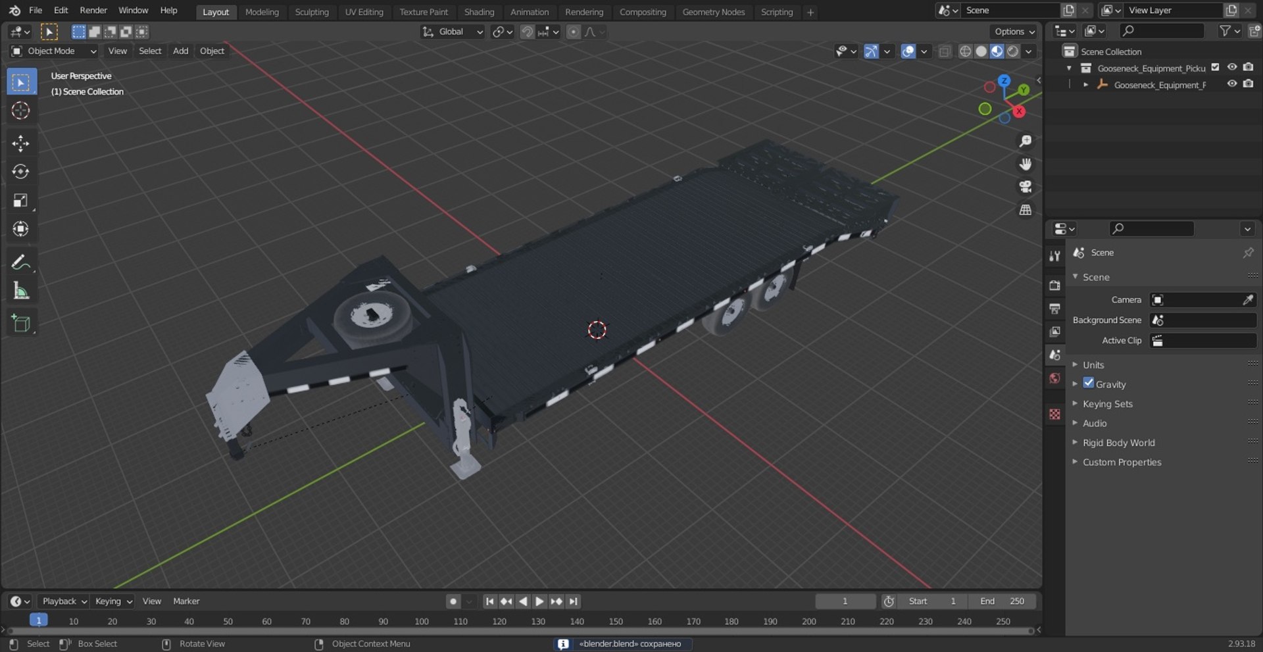
Task: Switch to Shading workspace tab
Action: coord(479,12)
